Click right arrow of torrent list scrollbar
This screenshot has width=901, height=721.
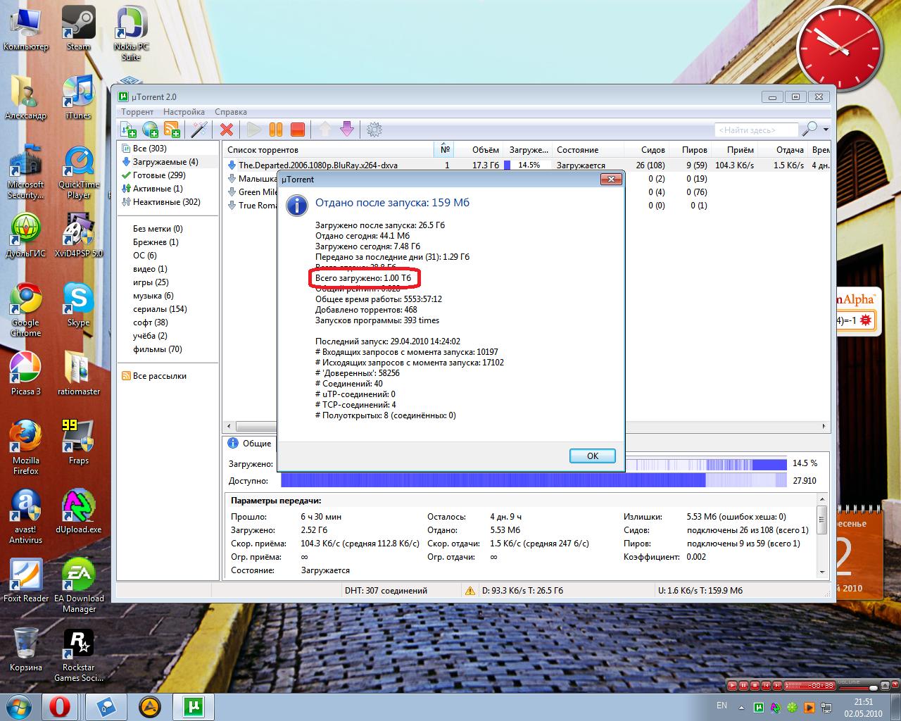tap(824, 426)
